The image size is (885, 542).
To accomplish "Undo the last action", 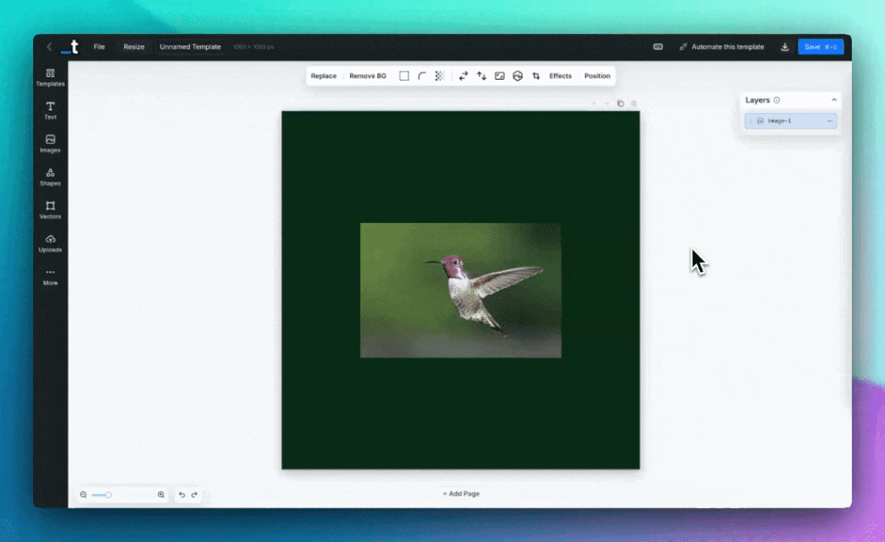I will click(182, 495).
